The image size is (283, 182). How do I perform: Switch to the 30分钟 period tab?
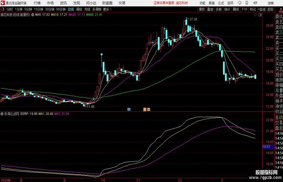point(50,9)
